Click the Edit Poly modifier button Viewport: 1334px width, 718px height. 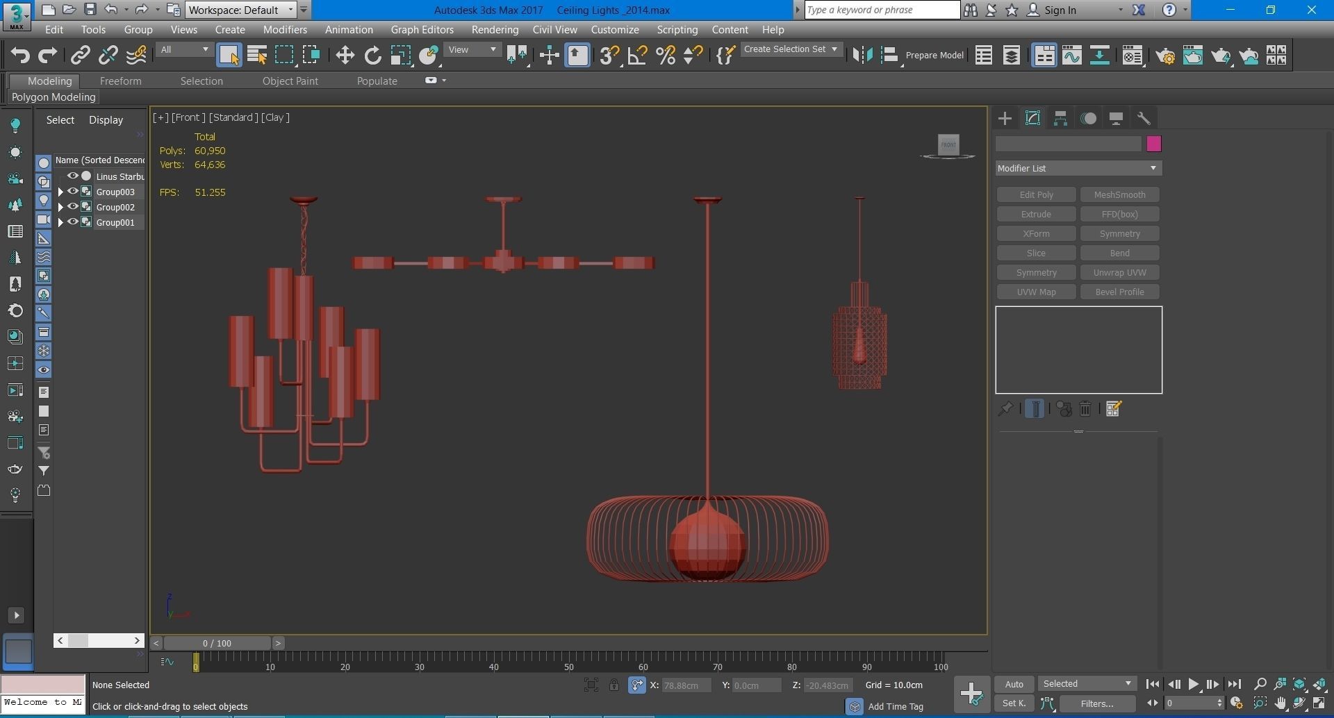(1036, 195)
